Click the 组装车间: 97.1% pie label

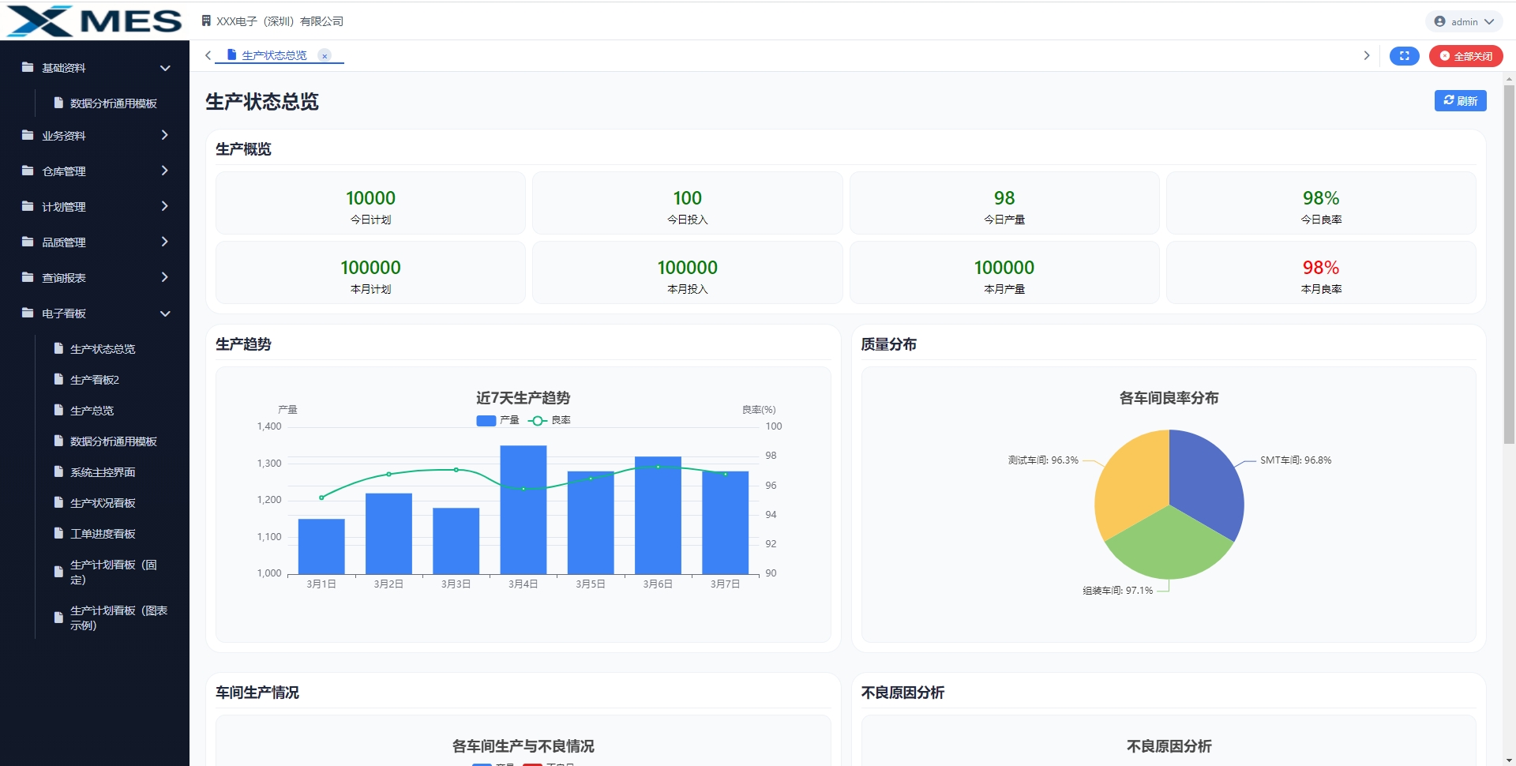click(x=1117, y=591)
